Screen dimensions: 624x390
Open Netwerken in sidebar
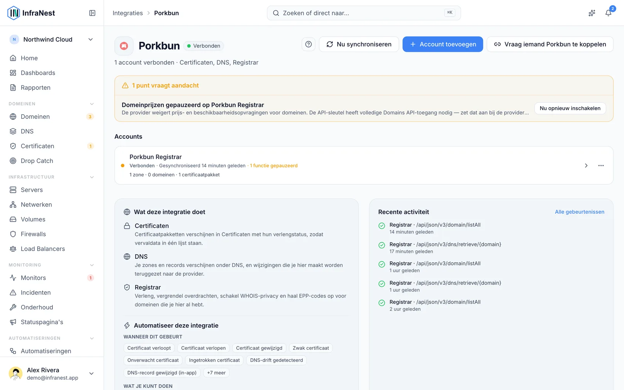pyautogui.click(x=52, y=204)
